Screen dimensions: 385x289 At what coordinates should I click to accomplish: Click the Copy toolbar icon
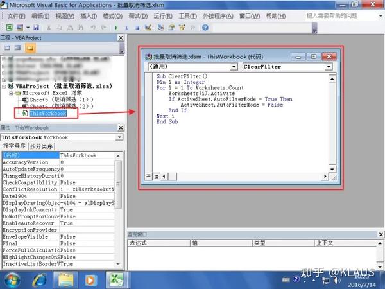pyautogui.click(x=59, y=27)
